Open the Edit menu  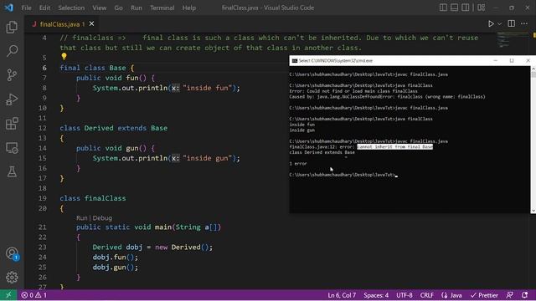[x=44, y=8]
